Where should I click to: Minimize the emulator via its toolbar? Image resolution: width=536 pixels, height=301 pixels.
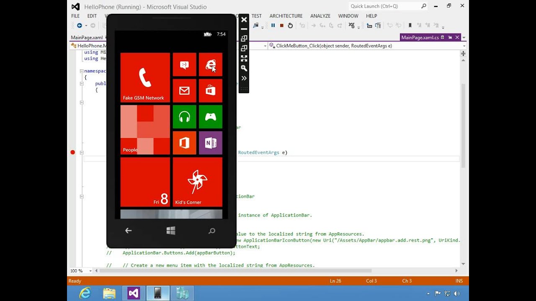tap(244, 29)
